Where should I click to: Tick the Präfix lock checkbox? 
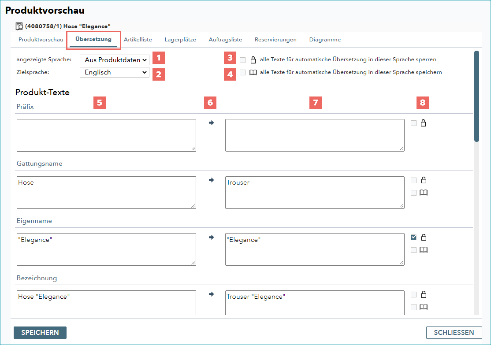(x=414, y=123)
